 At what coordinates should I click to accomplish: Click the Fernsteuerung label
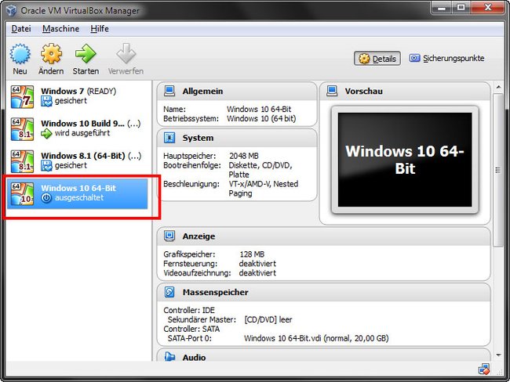click(x=191, y=264)
